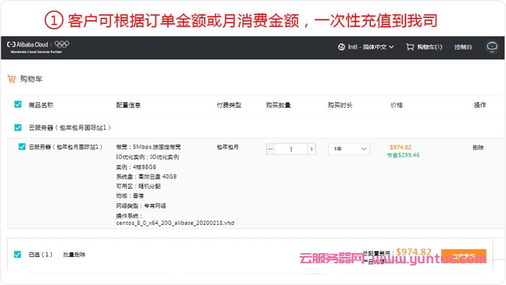Screen dimensions: 506x285
Task: Click the 实例：4核8BGB spec text
Action: [136, 167]
